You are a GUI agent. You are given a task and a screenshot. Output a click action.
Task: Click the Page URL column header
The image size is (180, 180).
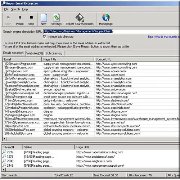127,147
